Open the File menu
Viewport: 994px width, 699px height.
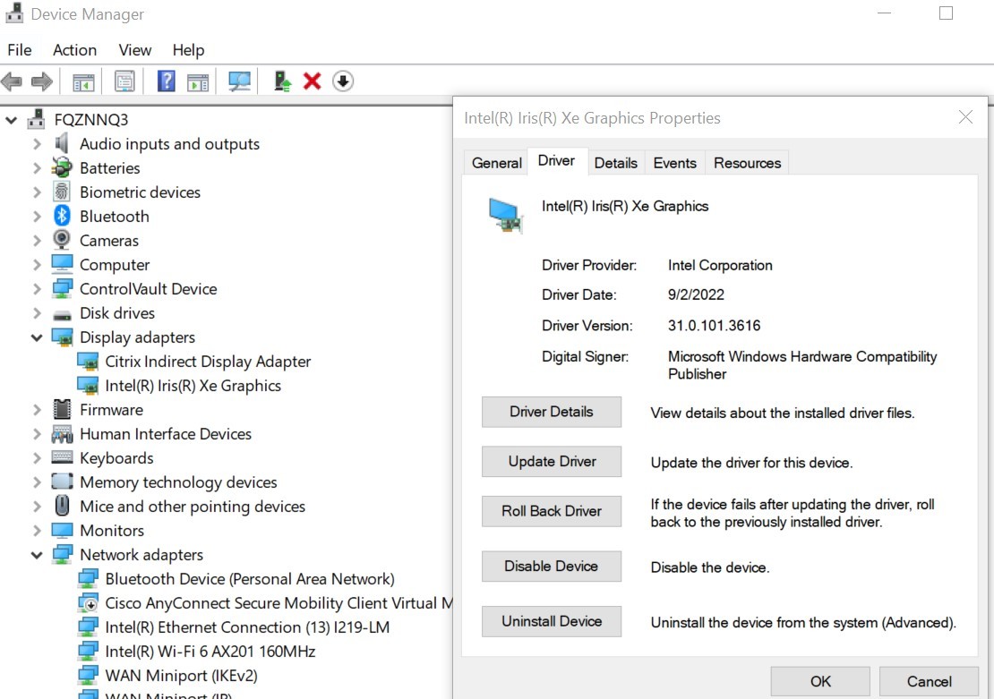[x=20, y=50]
